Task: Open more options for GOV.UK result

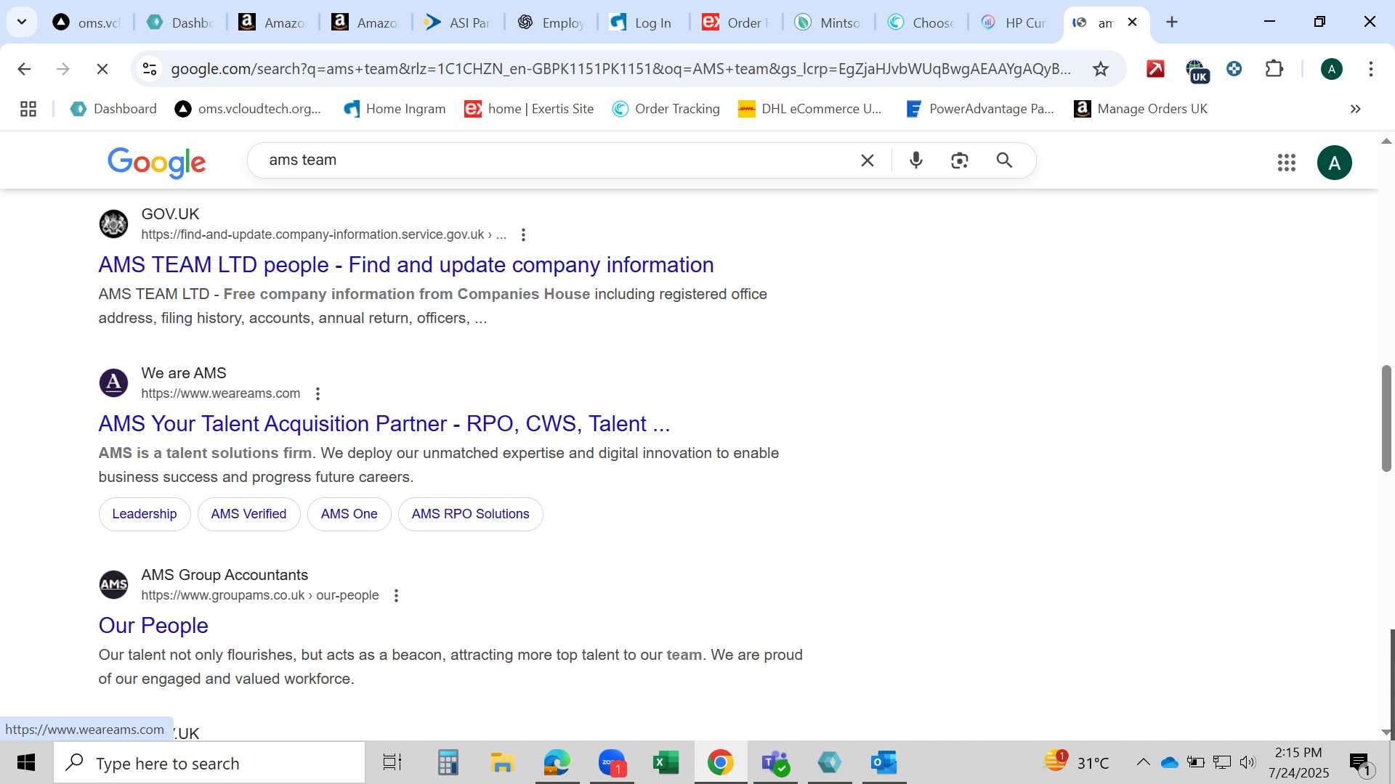Action: pyautogui.click(x=523, y=234)
